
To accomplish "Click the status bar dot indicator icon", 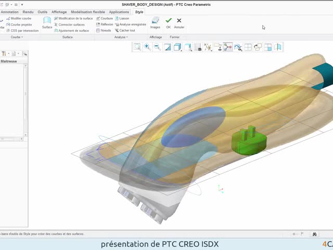I will point(294,234).
